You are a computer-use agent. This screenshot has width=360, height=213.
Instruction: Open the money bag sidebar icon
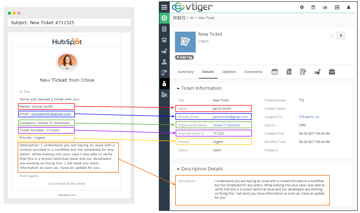pyautogui.click(x=164, y=84)
